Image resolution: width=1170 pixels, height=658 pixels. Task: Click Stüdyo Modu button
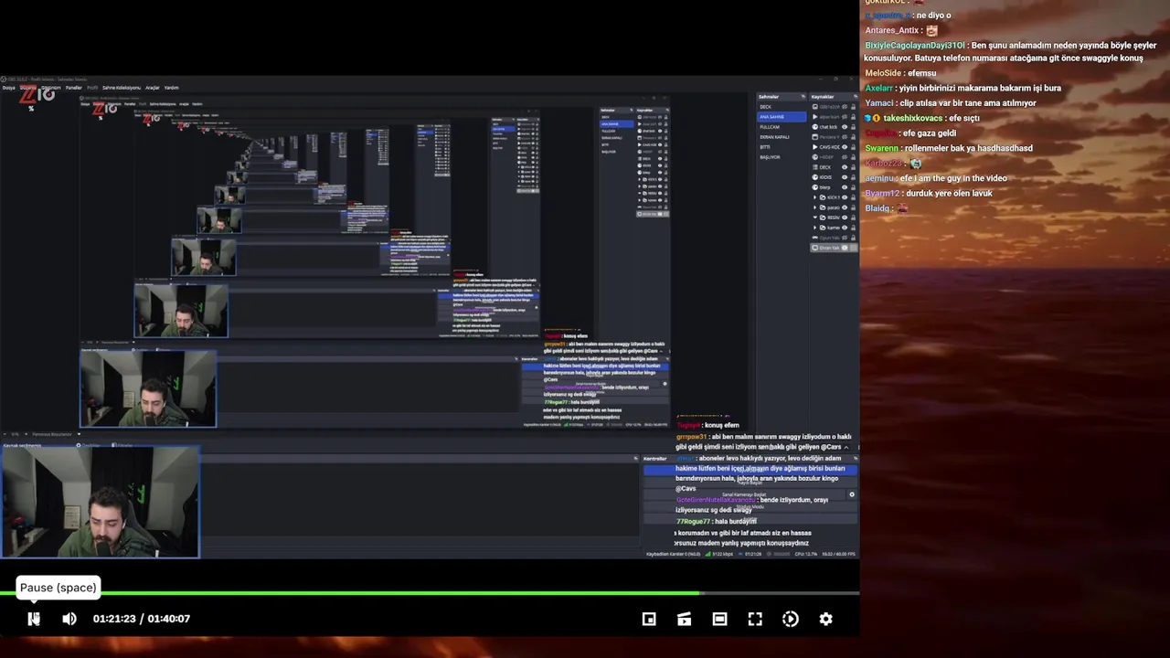[750, 507]
